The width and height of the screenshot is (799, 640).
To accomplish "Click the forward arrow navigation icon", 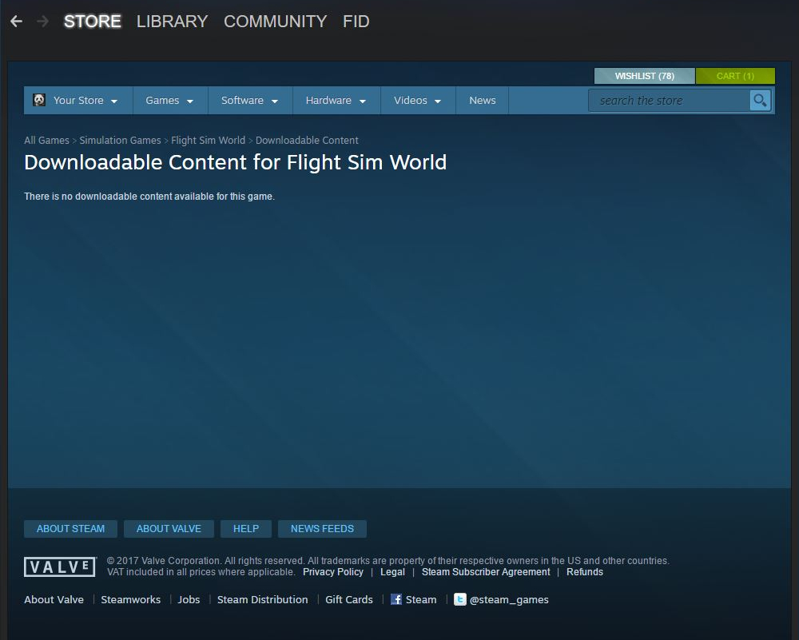I will coord(43,22).
